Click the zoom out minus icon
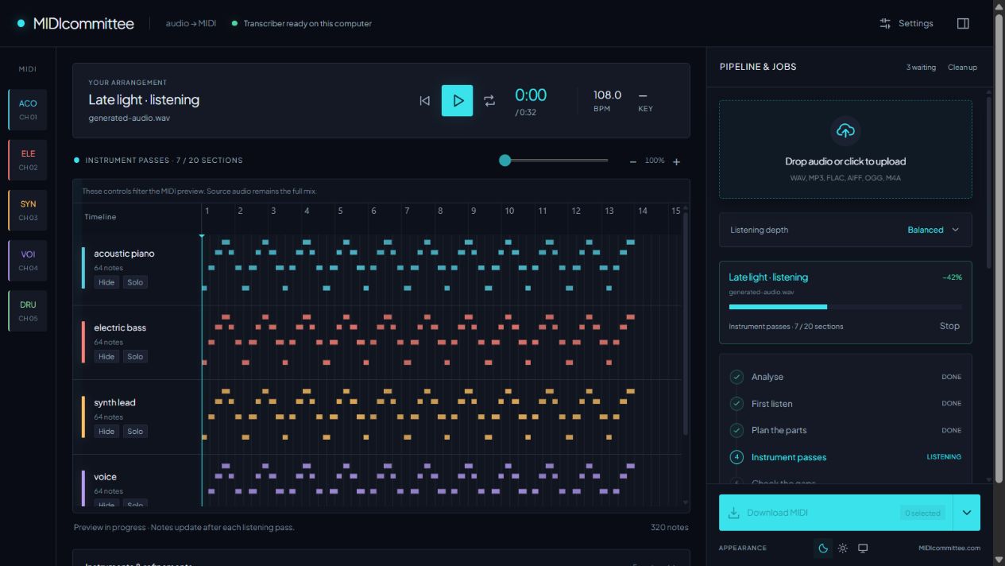1005x566 pixels. click(x=633, y=161)
